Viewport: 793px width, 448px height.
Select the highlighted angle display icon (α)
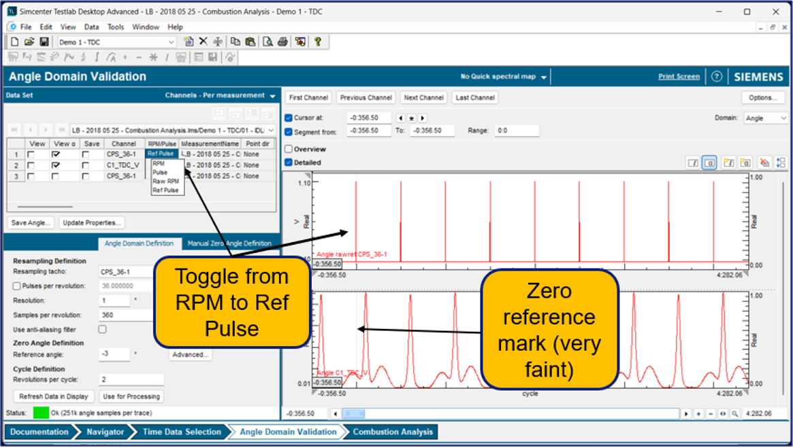(x=709, y=162)
